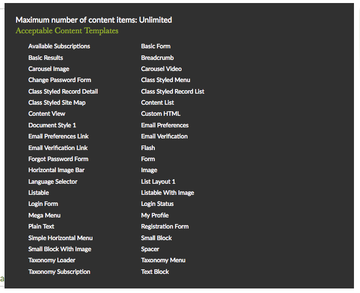The height and width of the screenshot is (293, 360).
Task: Choose the Registration Form template
Action: (x=164, y=227)
